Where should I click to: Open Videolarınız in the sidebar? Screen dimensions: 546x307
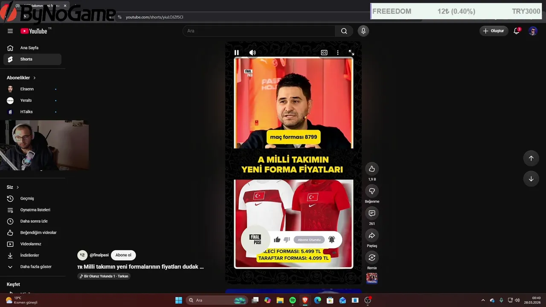(x=32, y=244)
